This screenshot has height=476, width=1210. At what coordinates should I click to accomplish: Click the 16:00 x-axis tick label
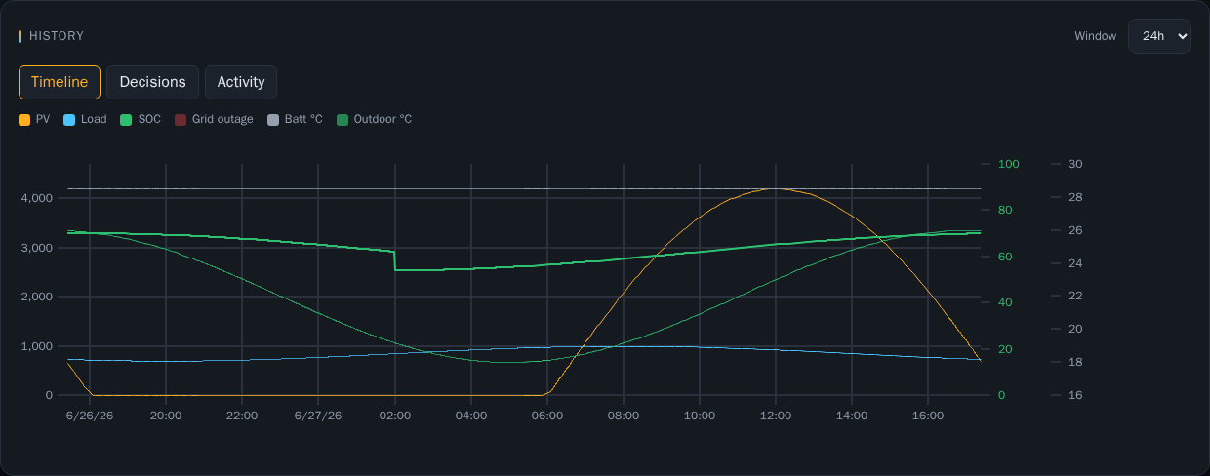click(928, 416)
